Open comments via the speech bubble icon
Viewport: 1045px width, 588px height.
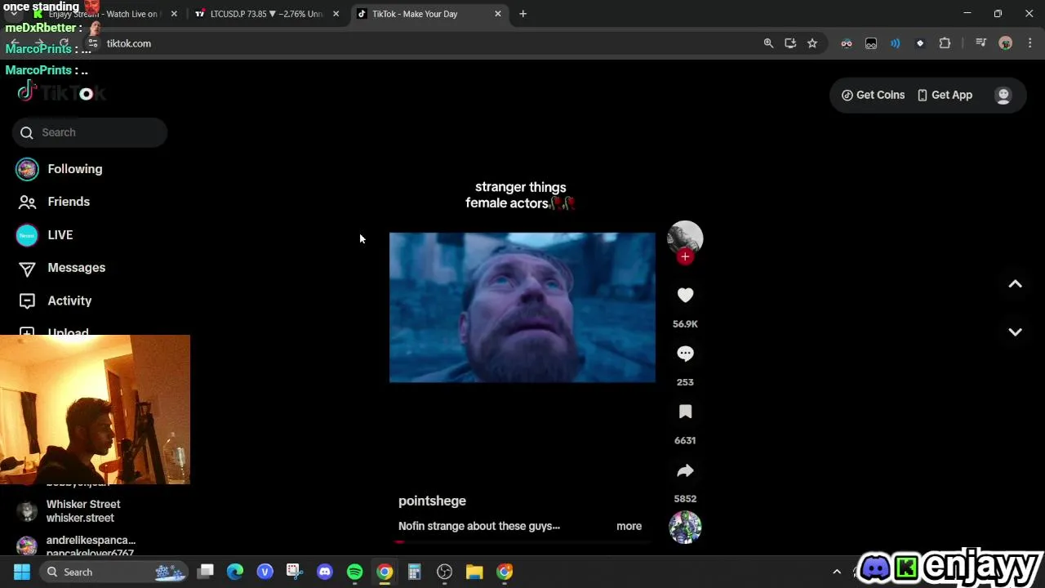tap(685, 354)
